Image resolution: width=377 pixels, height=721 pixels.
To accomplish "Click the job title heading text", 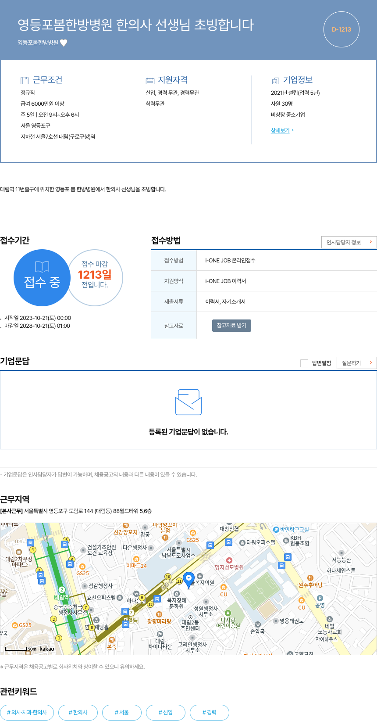I will (x=135, y=25).
